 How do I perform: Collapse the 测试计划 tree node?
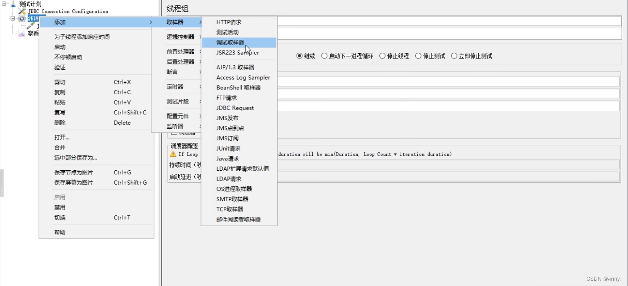(4, 4)
